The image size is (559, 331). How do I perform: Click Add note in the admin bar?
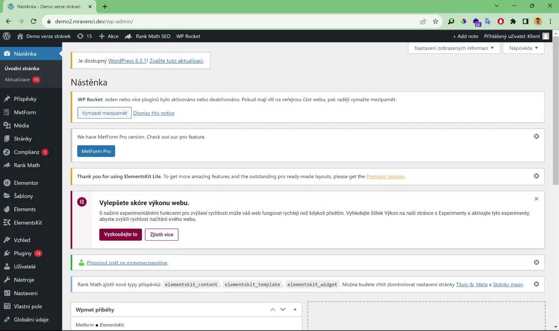point(466,36)
